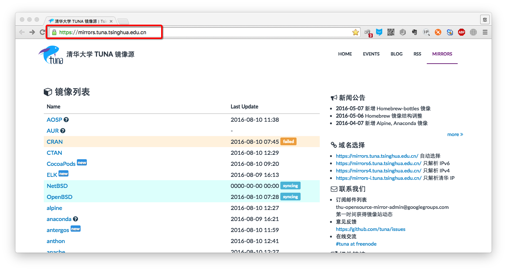Switch to the EVENTS nav tab

(x=371, y=54)
